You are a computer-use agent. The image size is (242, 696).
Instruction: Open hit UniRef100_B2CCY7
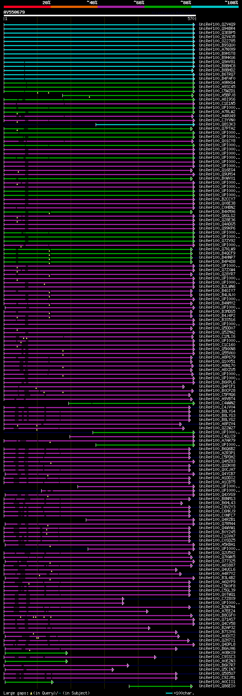click(x=217, y=199)
